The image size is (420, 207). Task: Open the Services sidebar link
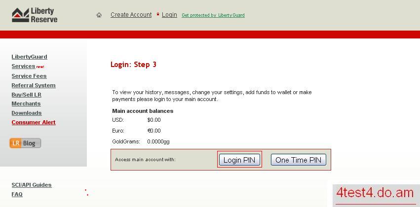pyautogui.click(x=23, y=66)
